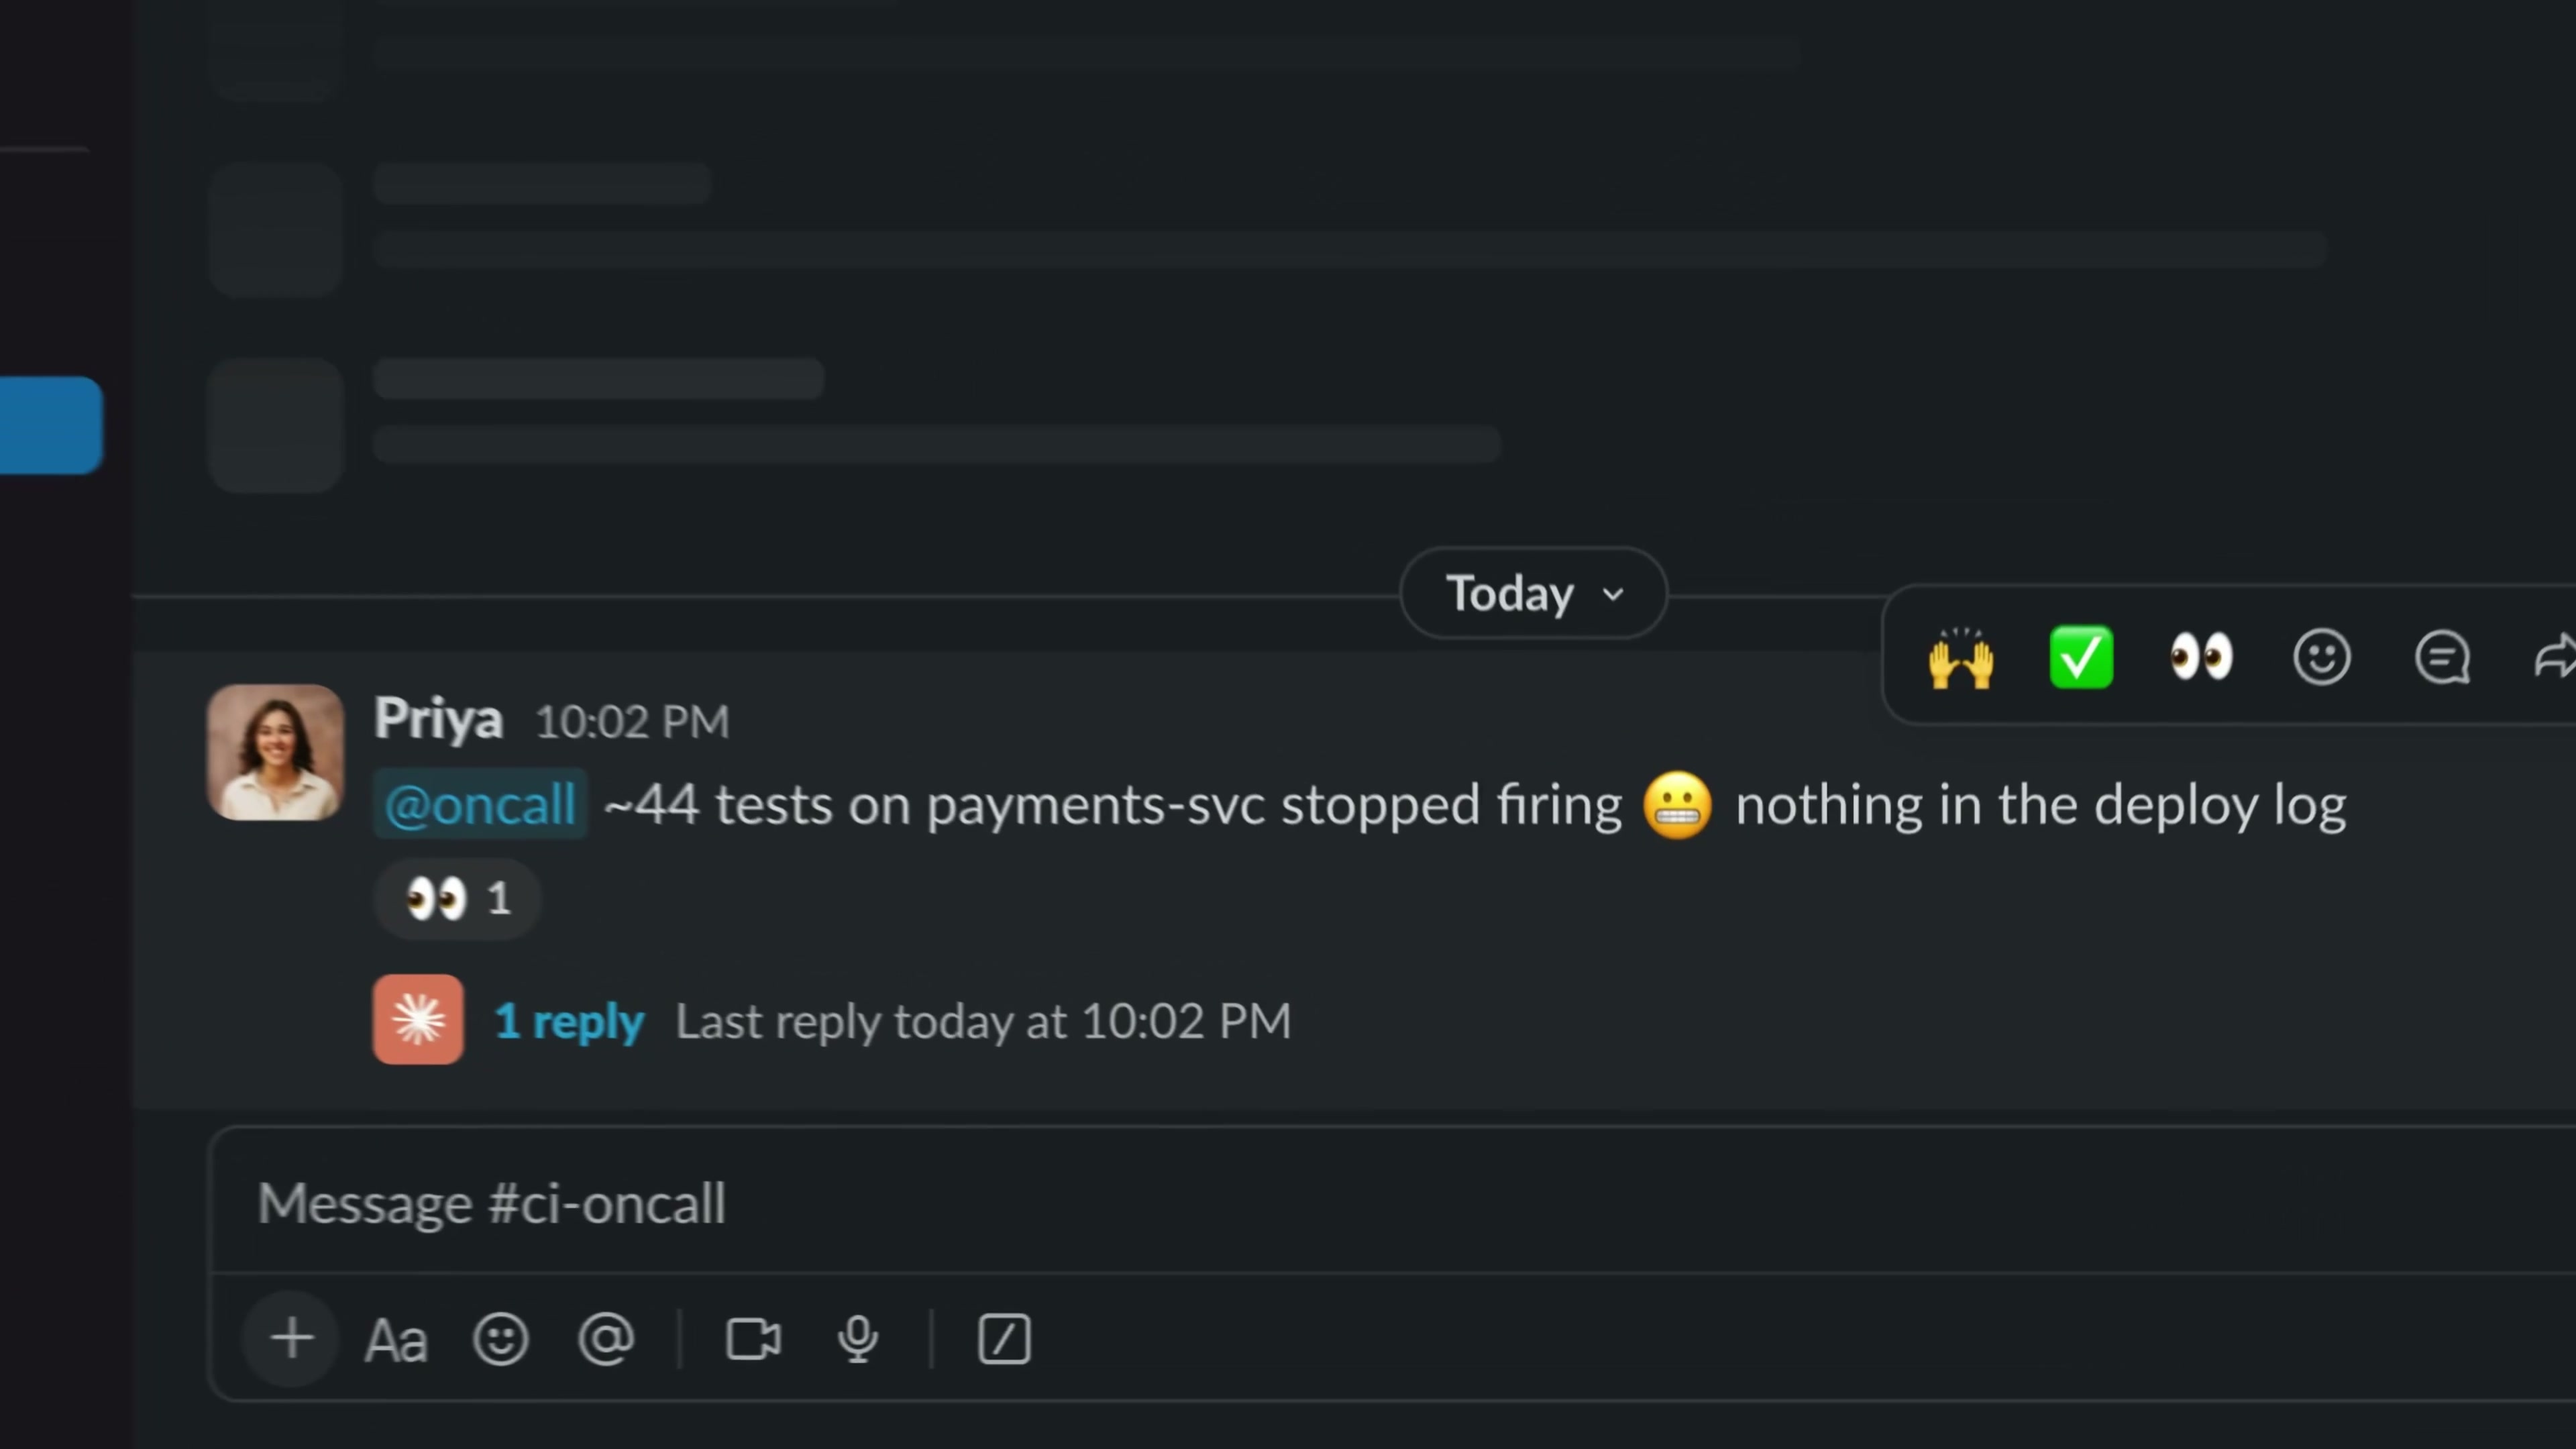2576x1449 pixels.
Task: Insert a mention with the @ icon
Action: 606,1339
